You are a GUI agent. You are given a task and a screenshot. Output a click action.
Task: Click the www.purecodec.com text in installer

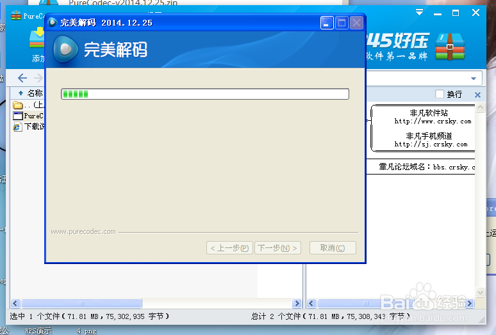[83, 231]
